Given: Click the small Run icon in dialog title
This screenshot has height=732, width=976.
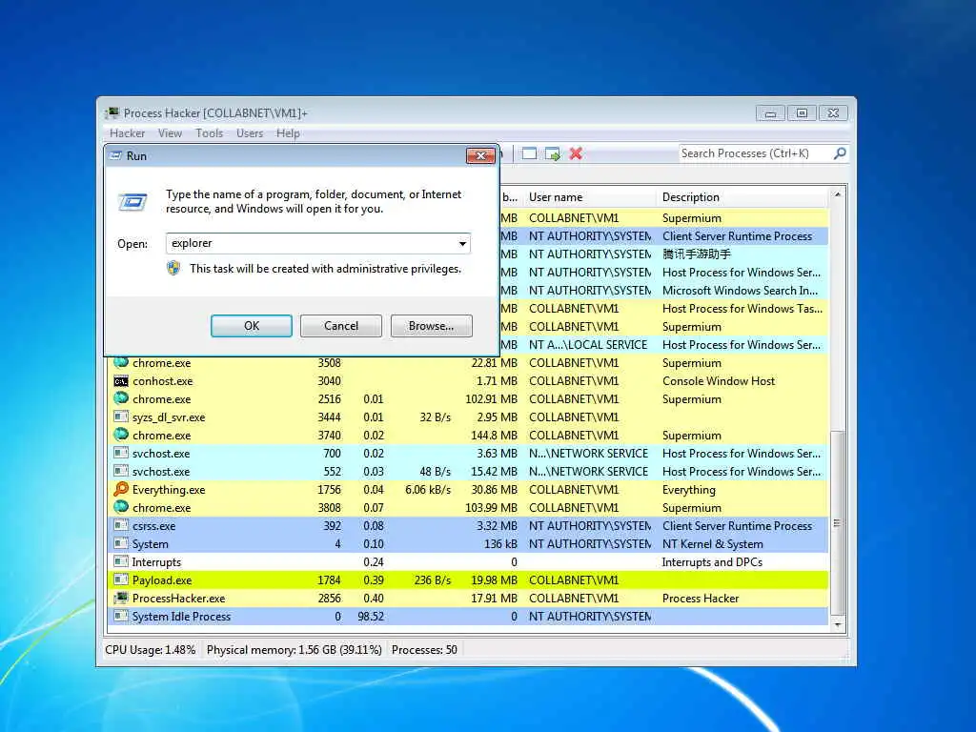Looking at the screenshot, I should pyautogui.click(x=115, y=155).
